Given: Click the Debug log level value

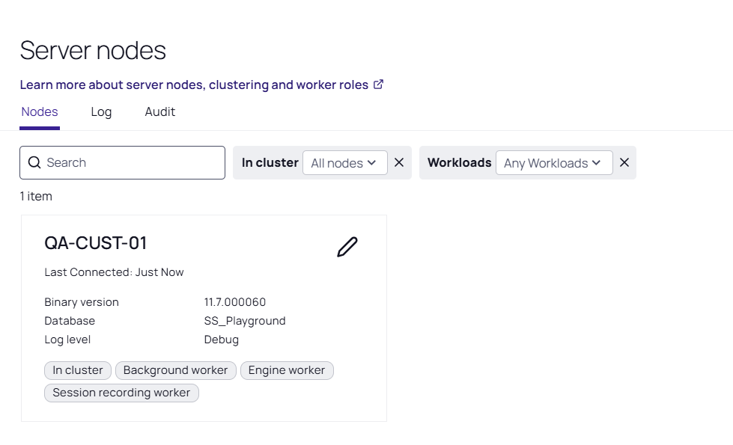Looking at the screenshot, I should tap(222, 340).
